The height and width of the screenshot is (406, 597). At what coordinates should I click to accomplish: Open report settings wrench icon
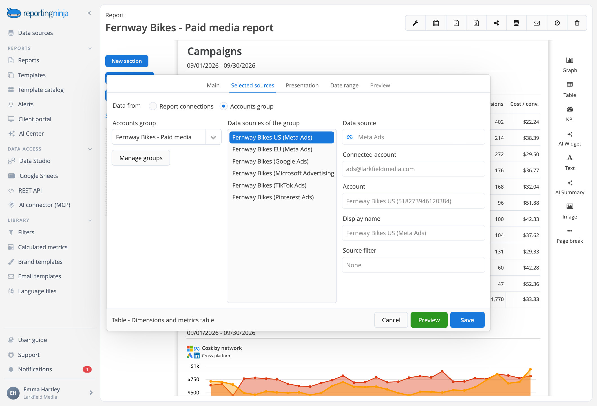coord(415,23)
